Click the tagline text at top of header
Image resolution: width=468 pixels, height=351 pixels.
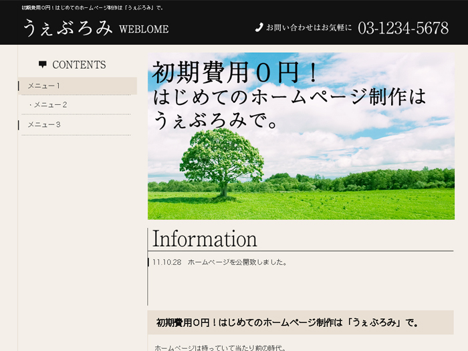[x=92, y=8]
